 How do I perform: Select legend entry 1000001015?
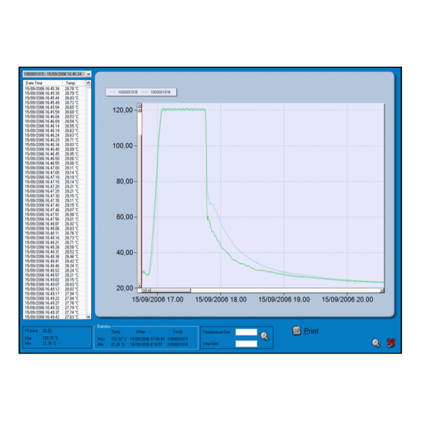123,92
